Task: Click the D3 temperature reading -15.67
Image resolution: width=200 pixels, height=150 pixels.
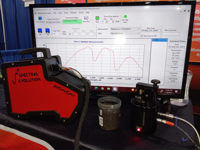Action: (176, 58)
